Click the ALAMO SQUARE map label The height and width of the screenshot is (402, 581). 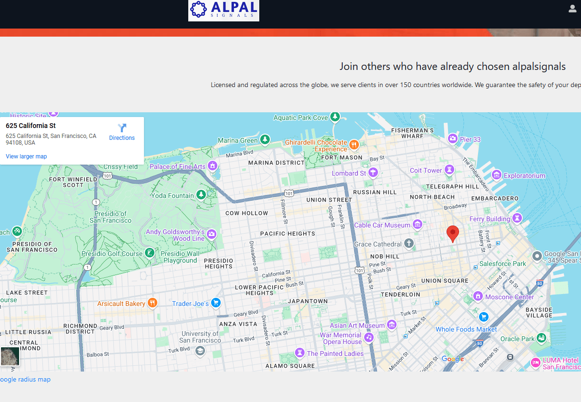[x=290, y=366]
